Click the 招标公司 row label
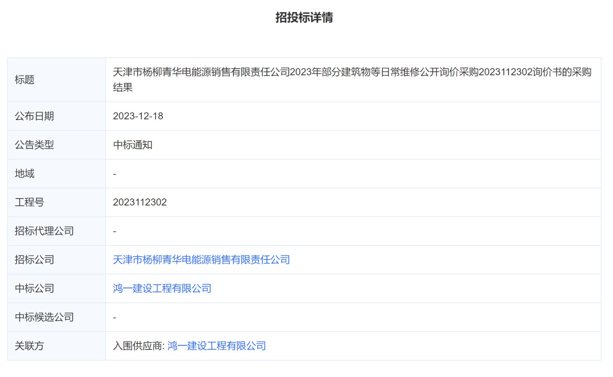This screenshot has height=377, width=613. (34, 260)
